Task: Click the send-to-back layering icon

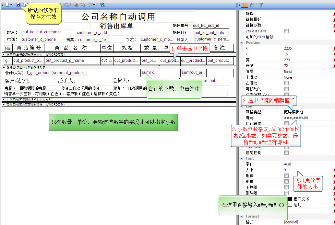Action: pos(83,4)
